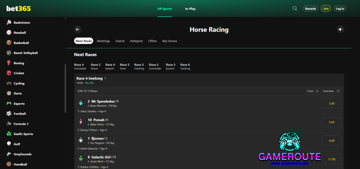Viewport: 360px width, 169px height.
Task: Click the sports sidebar scrollbar
Action: (65, 88)
